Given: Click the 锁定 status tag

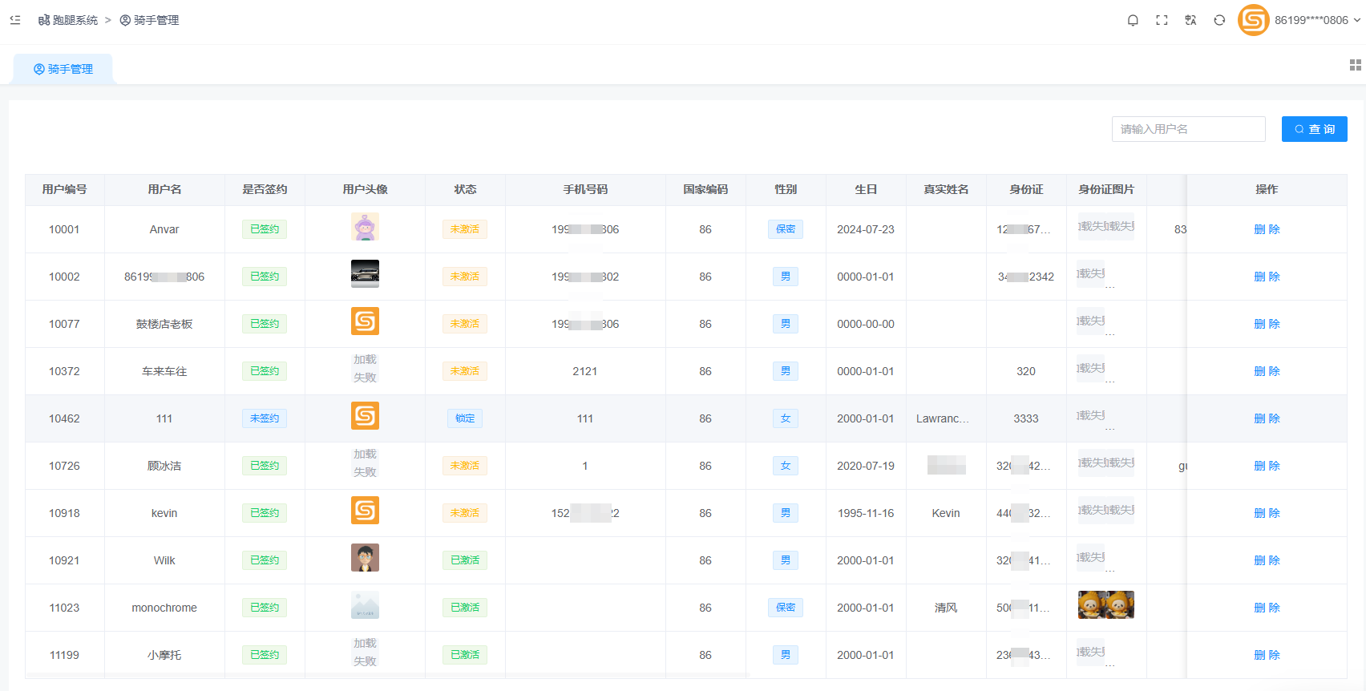Looking at the screenshot, I should coord(465,418).
